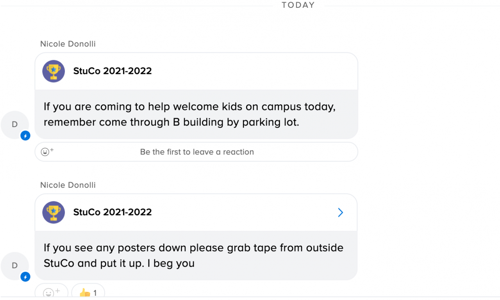Click the D avatar next to the posters message
This screenshot has height=300, width=500.
14,266
